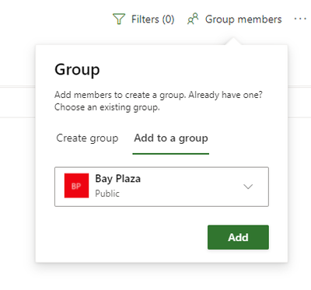Open the more options ellipsis menu
The width and height of the screenshot is (311, 290).
300,19
